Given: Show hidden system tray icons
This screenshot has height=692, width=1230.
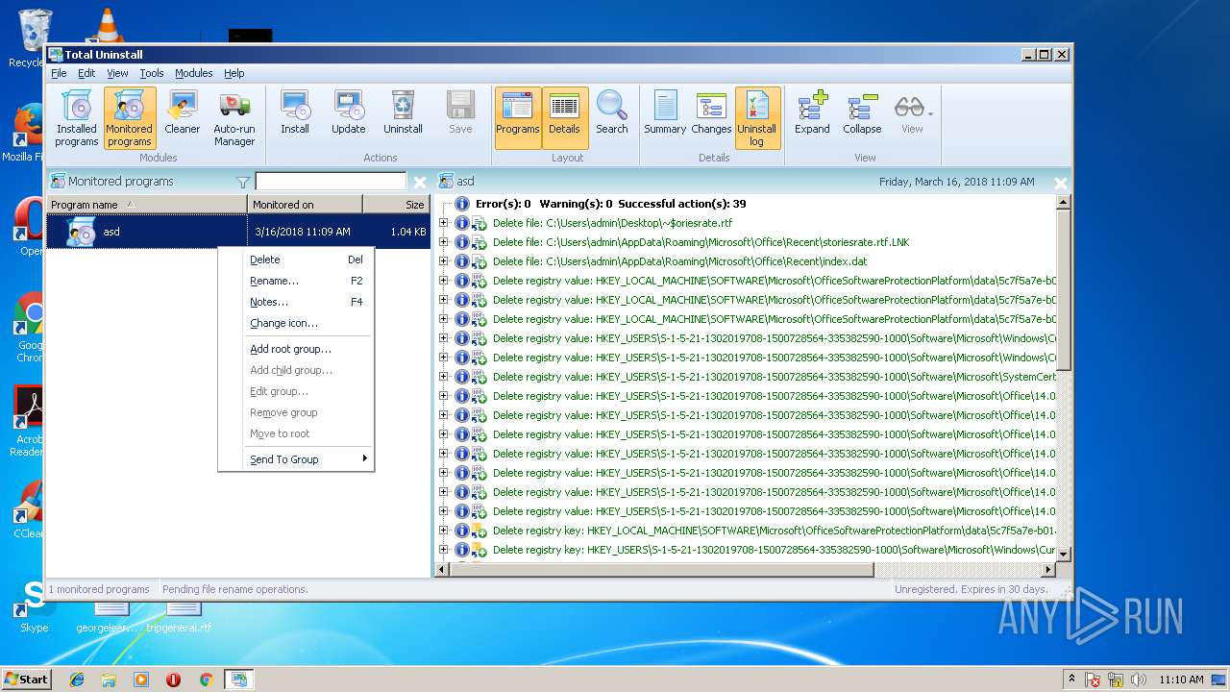Looking at the screenshot, I should coord(1072,679).
